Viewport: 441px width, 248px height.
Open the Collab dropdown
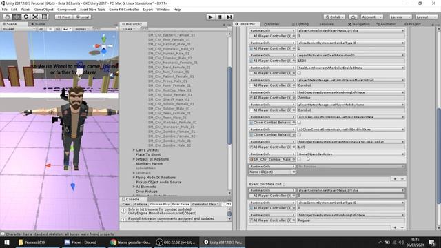click(334, 17)
